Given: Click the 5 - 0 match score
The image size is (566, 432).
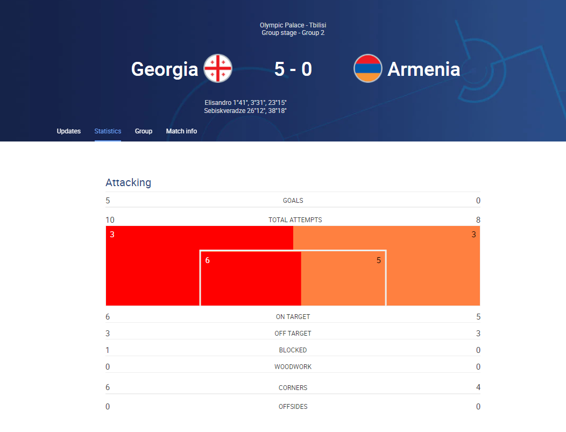Looking at the screenshot, I should coord(293,69).
